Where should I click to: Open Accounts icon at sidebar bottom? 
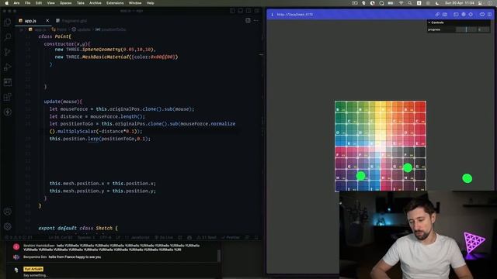[x=8, y=212]
